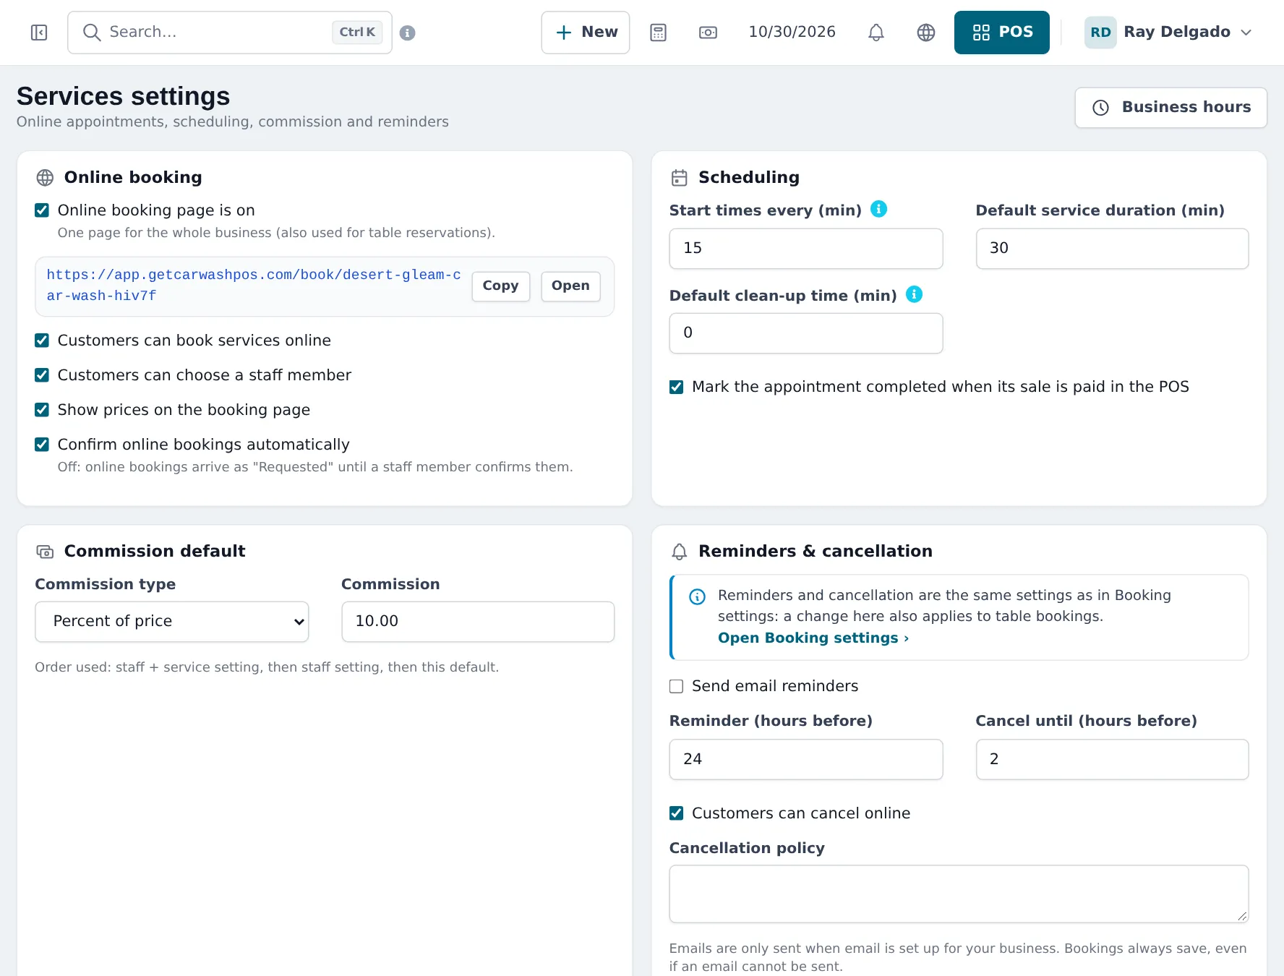Open the POS screen
The width and height of the screenshot is (1284, 976).
1002,33
